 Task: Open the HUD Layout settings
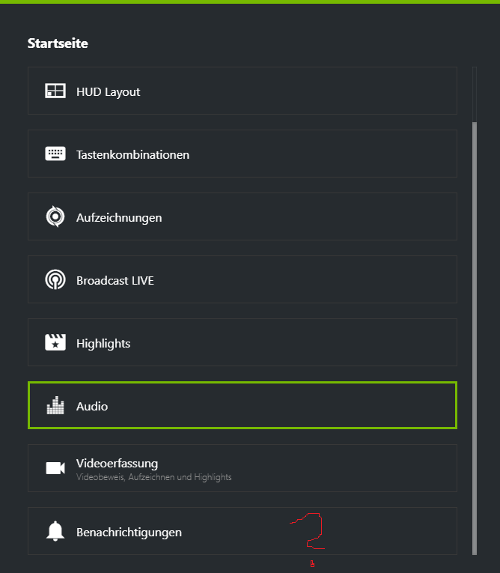243,91
